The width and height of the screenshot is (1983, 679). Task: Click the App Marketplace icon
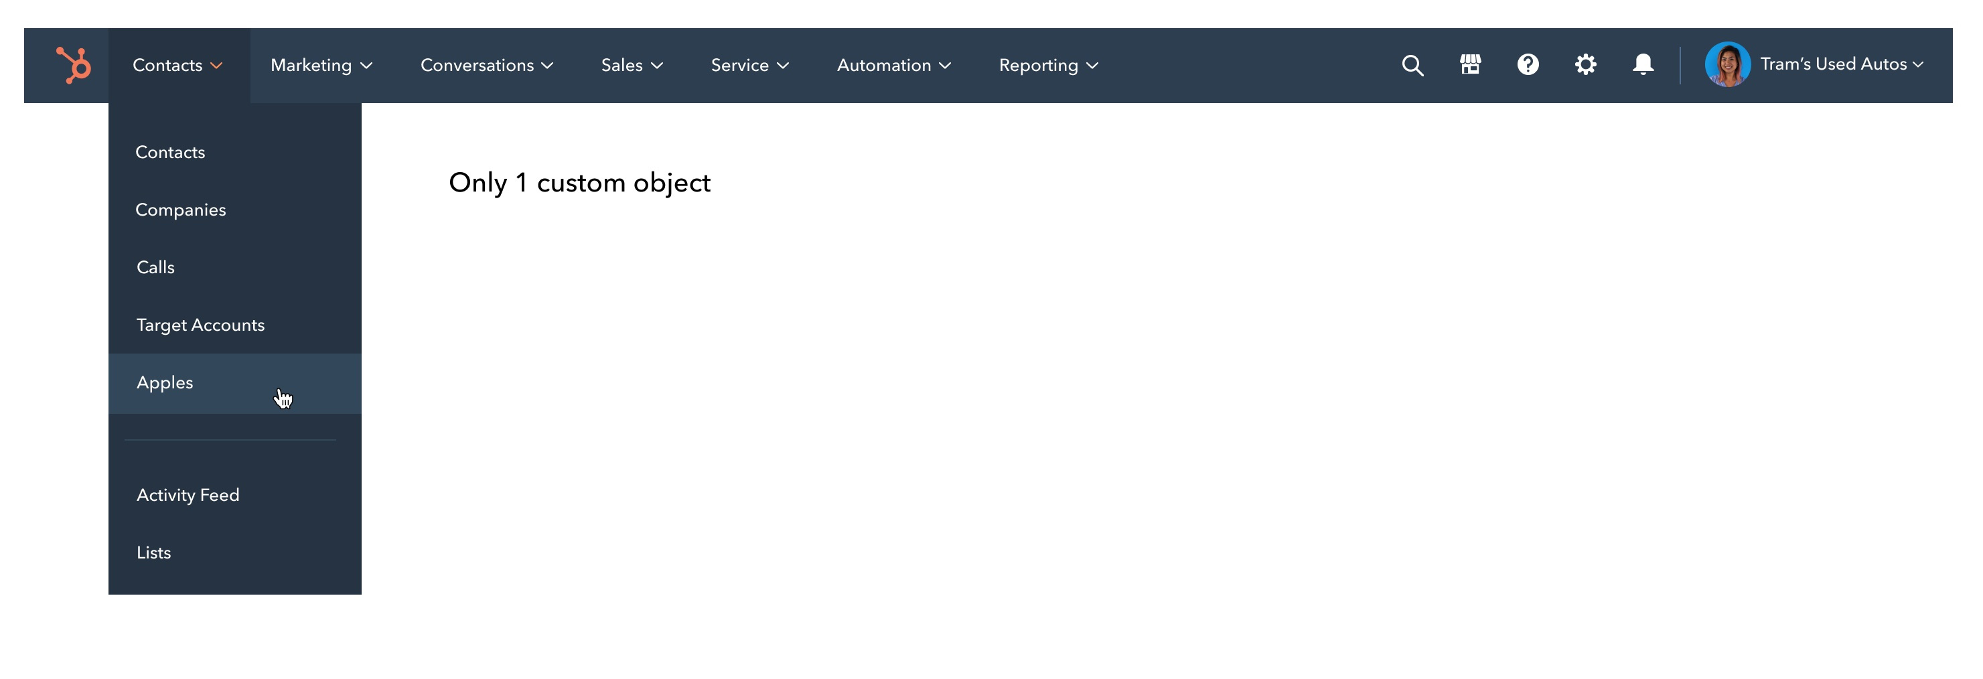click(1470, 65)
